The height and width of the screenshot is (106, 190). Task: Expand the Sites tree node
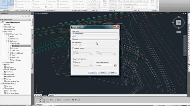pyautogui.click(x=3, y=65)
